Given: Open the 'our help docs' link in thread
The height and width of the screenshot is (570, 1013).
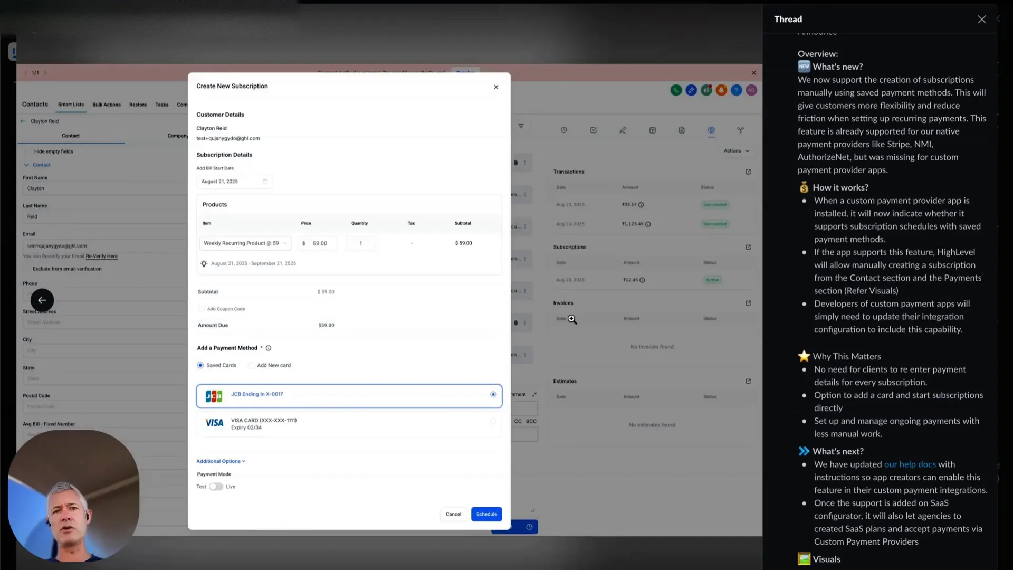Looking at the screenshot, I should [x=910, y=464].
